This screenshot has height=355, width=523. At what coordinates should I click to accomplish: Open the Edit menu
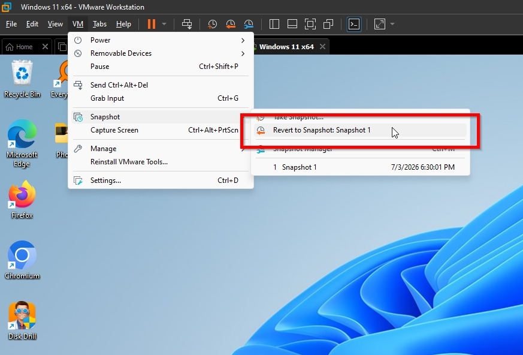point(32,24)
